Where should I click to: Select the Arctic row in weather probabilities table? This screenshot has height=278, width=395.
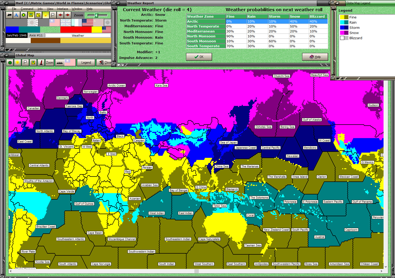click(x=257, y=22)
